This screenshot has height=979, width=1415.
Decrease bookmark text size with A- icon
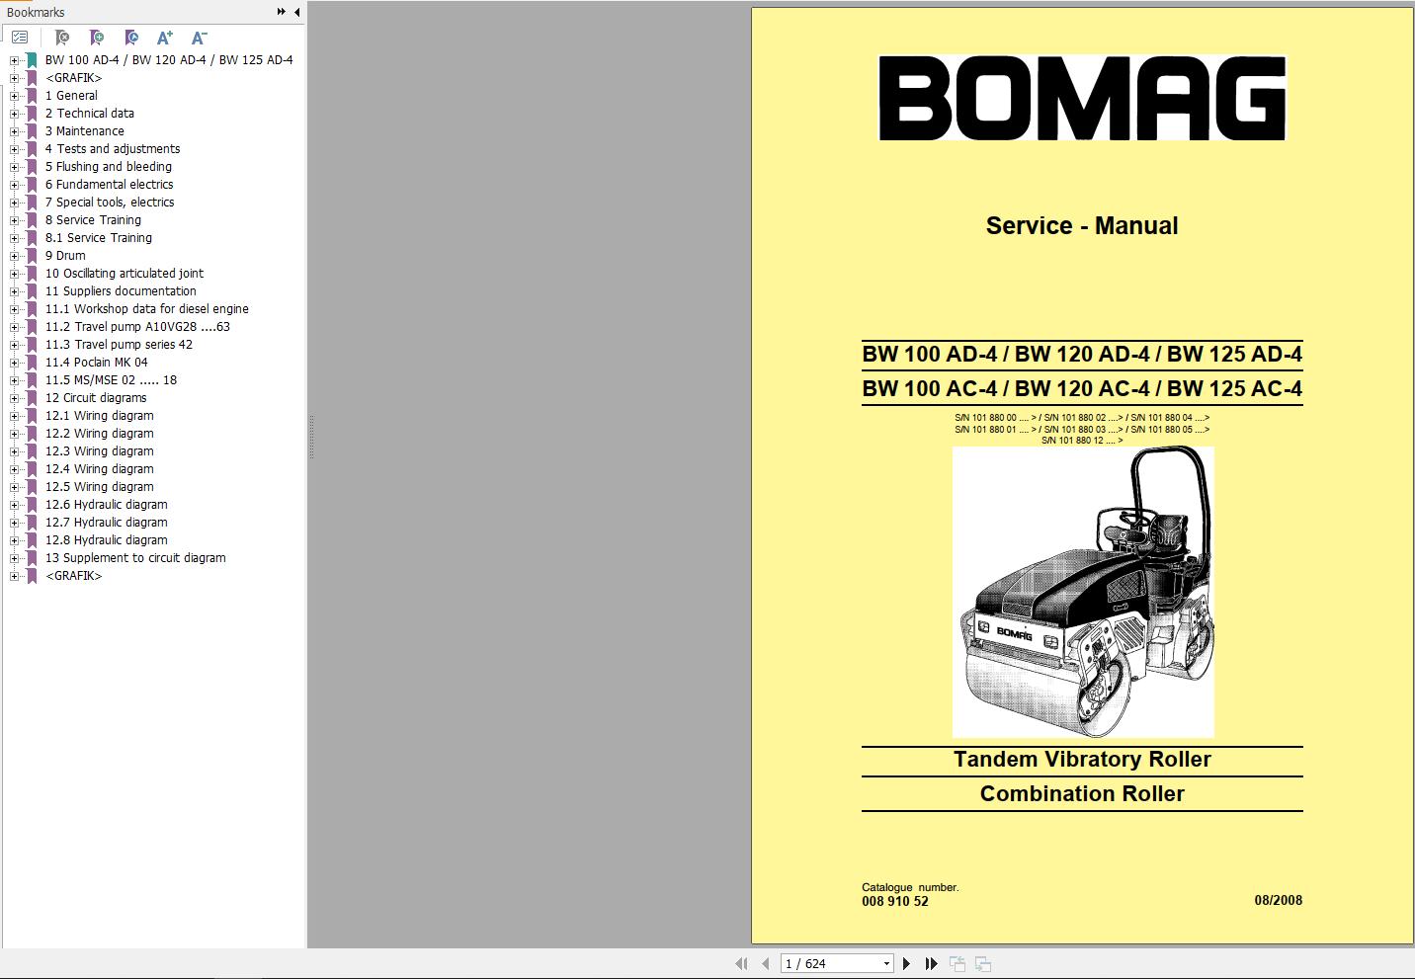(199, 37)
